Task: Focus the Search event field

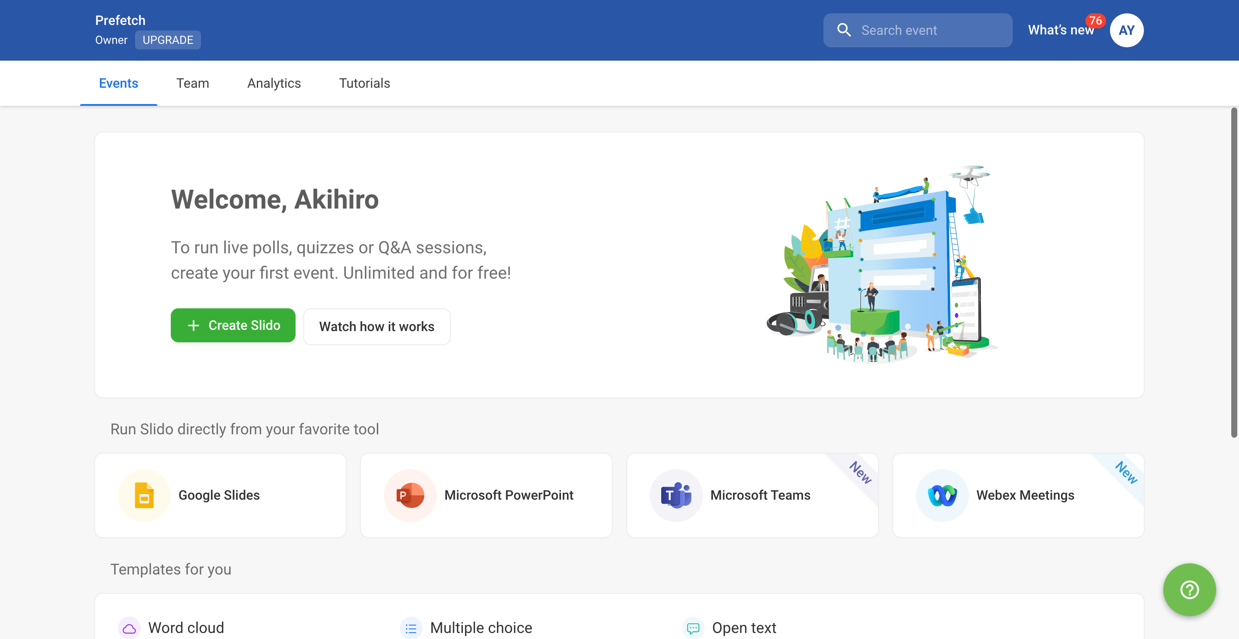Action: (928, 30)
